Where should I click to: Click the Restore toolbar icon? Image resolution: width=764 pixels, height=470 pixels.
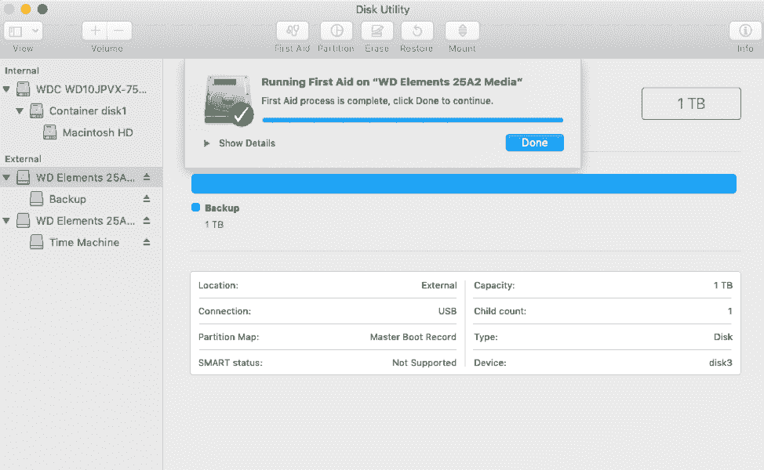(x=417, y=31)
